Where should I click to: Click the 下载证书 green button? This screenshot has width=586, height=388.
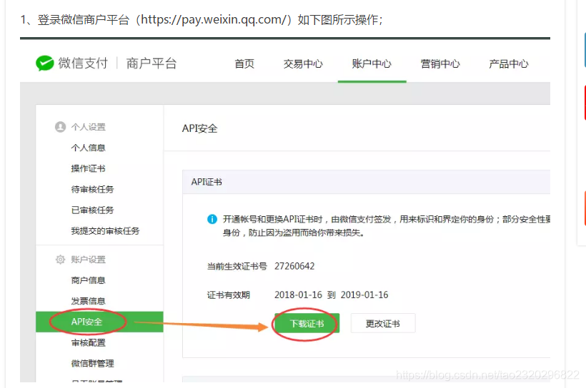pos(307,324)
